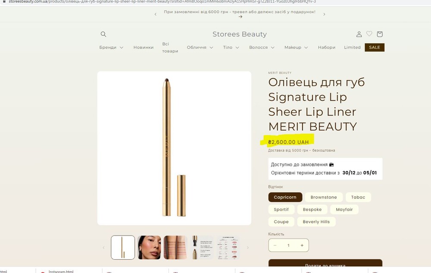Viewport: 431px width, 273px height.
Task: Expand the Обличчя dropdown menu
Action: [200, 47]
